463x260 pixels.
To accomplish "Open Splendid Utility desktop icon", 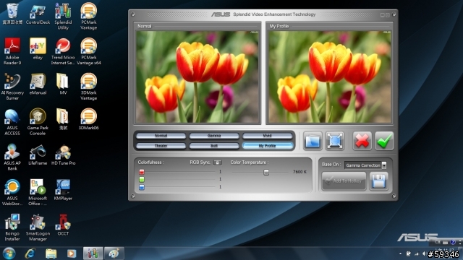I will (x=63, y=16).
